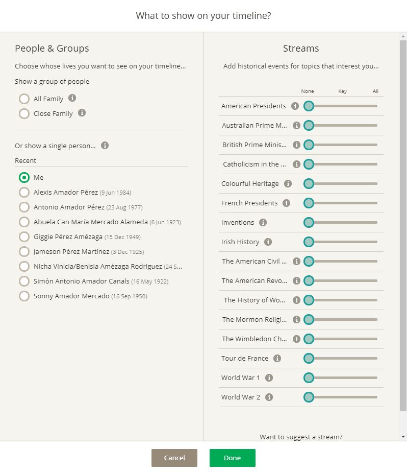Click info icon next to All Family
This screenshot has width=407, height=472.
pos(72,98)
